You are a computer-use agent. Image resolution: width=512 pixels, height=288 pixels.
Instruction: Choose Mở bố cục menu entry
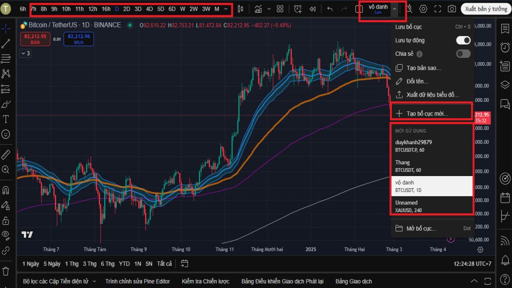click(x=432, y=228)
